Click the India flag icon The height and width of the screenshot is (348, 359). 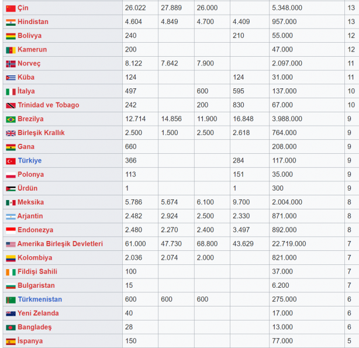pos(11,22)
